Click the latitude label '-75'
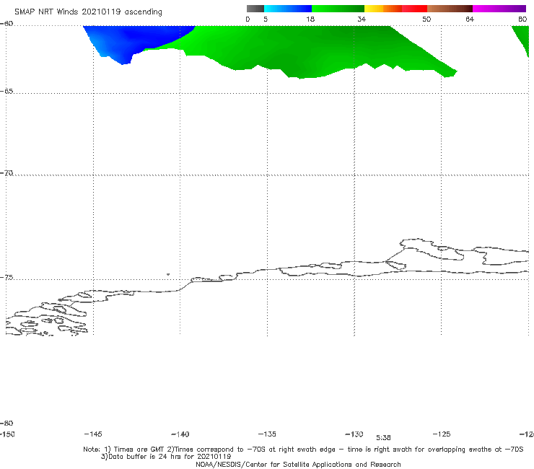This screenshot has width=534, height=469. 6,277
